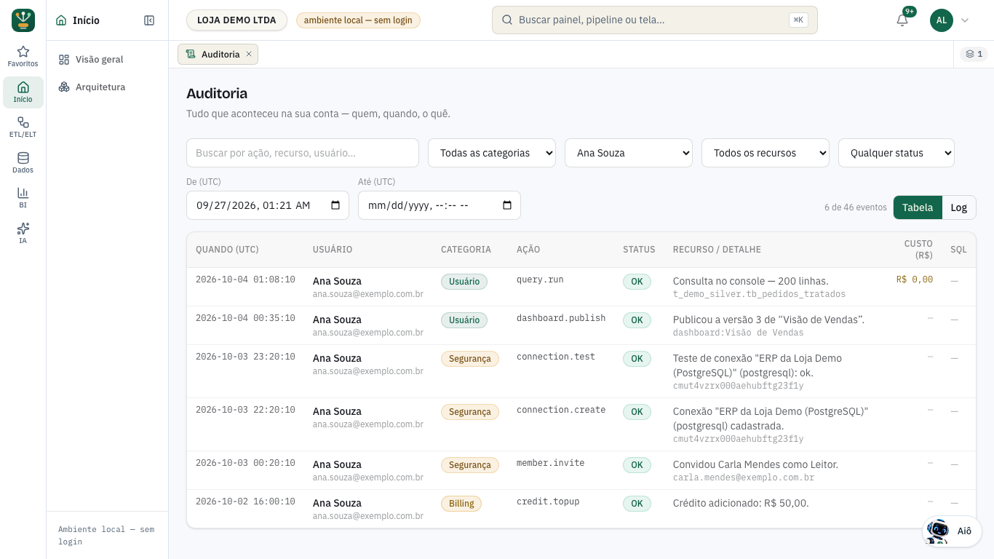Open the IA sparkle section

tap(23, 233)
